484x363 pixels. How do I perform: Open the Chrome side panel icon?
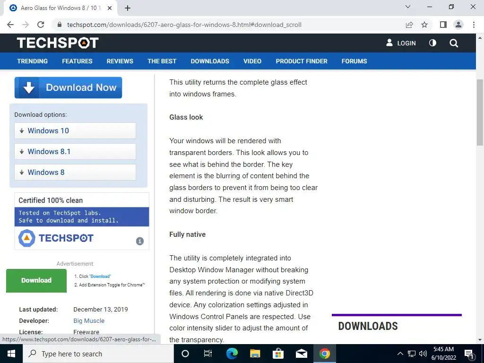pyautogui.click(x=443, y=25)
